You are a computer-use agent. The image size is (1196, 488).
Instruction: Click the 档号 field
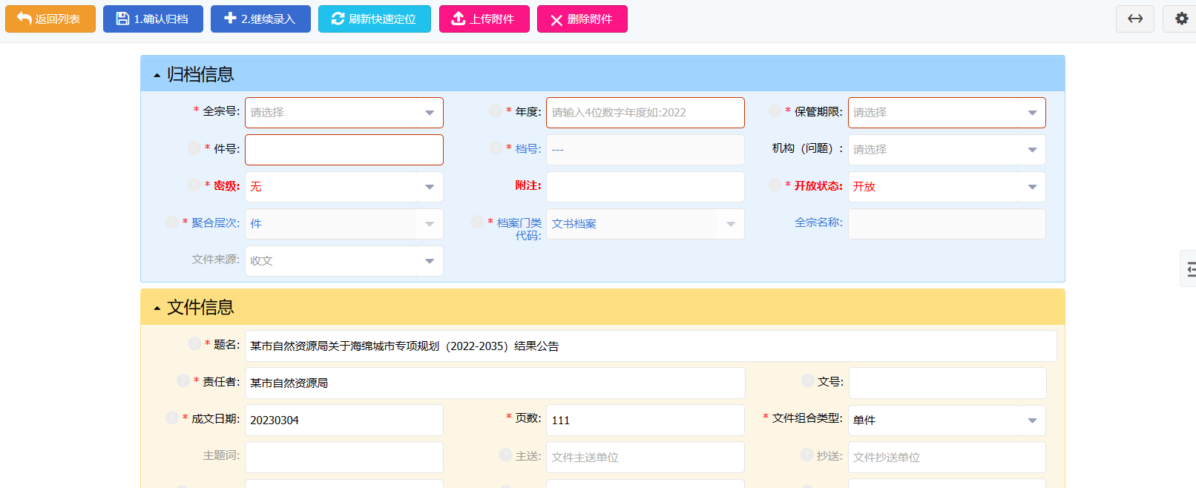coord(645,150)
